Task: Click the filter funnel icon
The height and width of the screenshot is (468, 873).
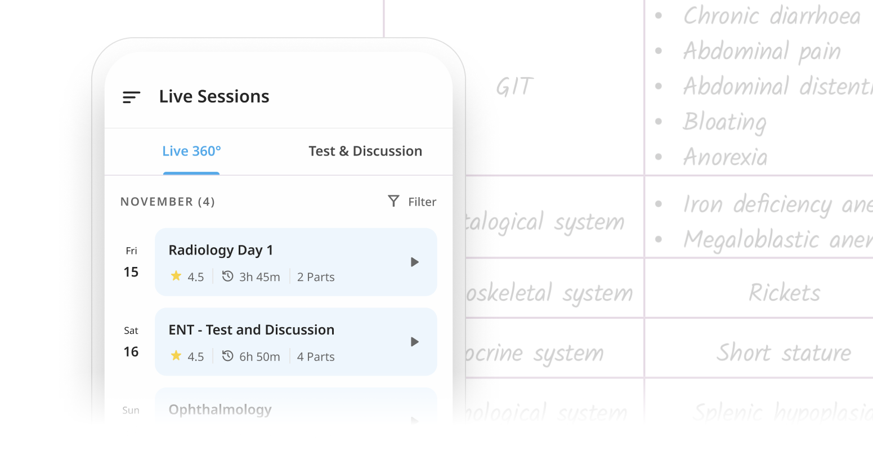Action: (393, 201)
